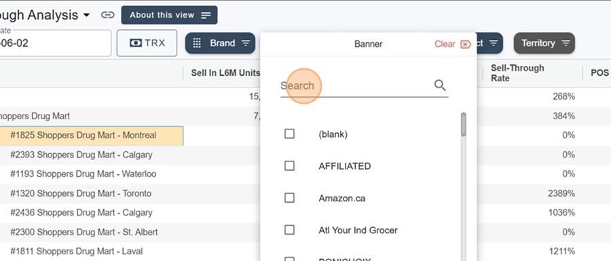Click the filter lines icon on Territory
This screenshot has height=261, width=611.
pyautogui.click(x=566, y=43)
